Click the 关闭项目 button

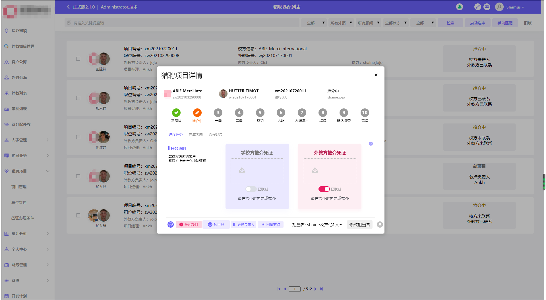189,225
